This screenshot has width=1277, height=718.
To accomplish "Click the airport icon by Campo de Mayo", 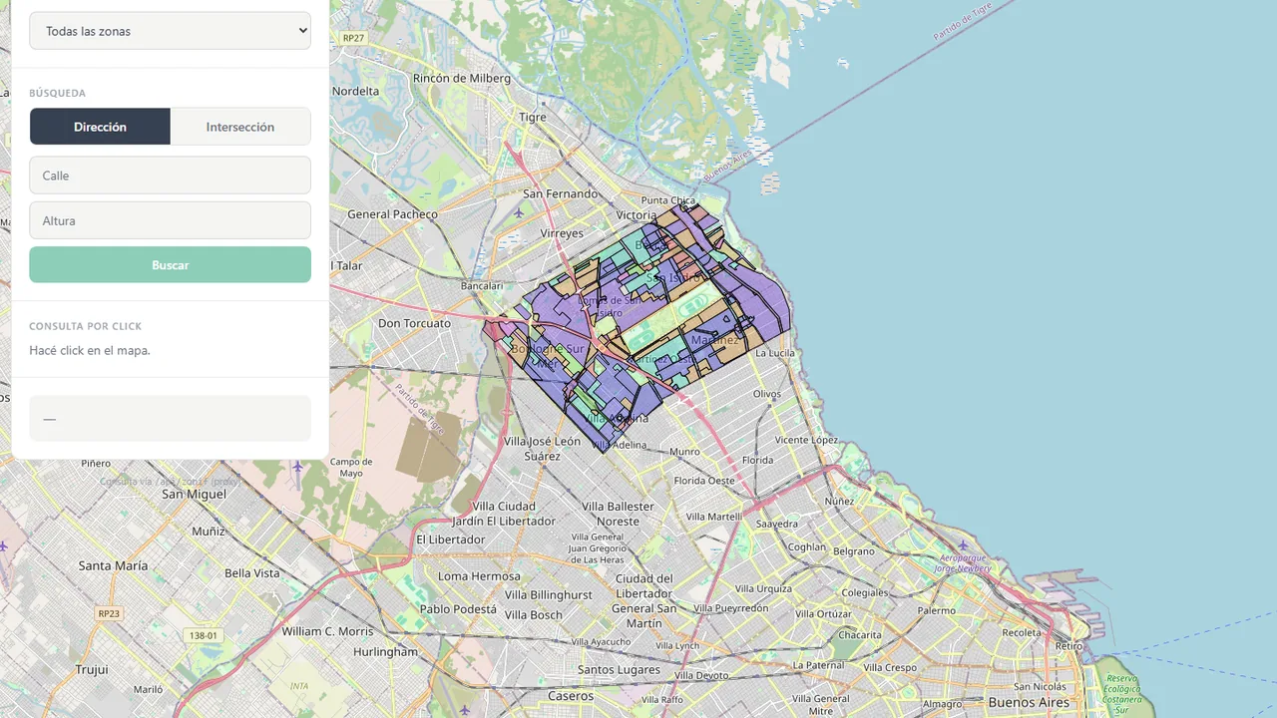I will click(298, 466).
